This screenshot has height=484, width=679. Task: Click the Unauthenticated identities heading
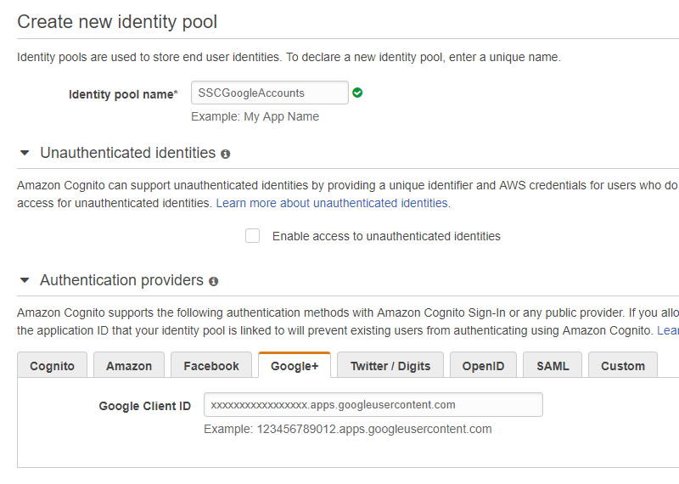click(x=128, y=153)
